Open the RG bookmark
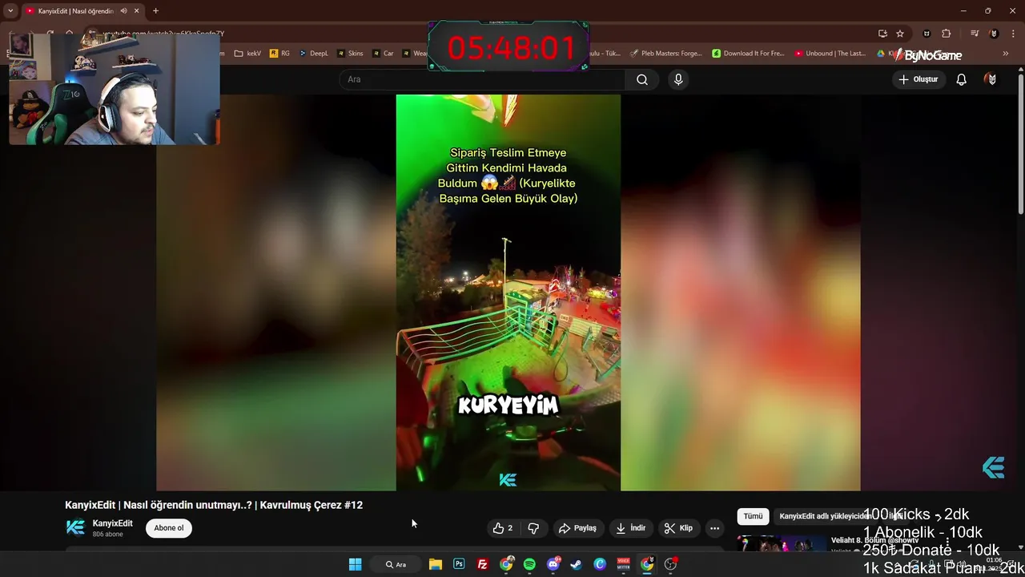Image resolution: width=1025 pixels, height=577 pixels. click(x=280, y=54)
